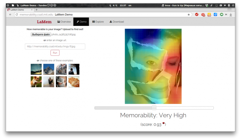Click the LaMem logo link
241x140 pixels.
(44, 22)
